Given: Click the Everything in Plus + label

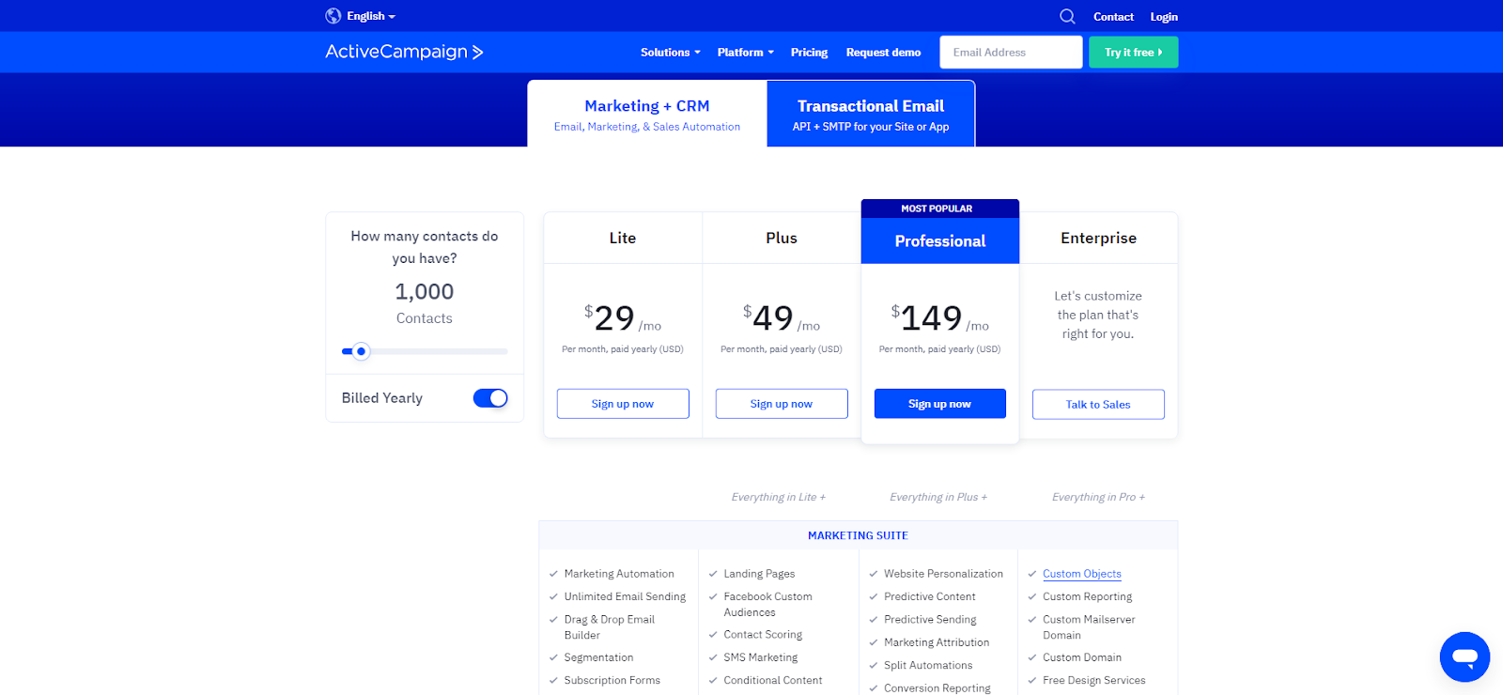Looking at the screenshot, I should (x=938, y=497).
